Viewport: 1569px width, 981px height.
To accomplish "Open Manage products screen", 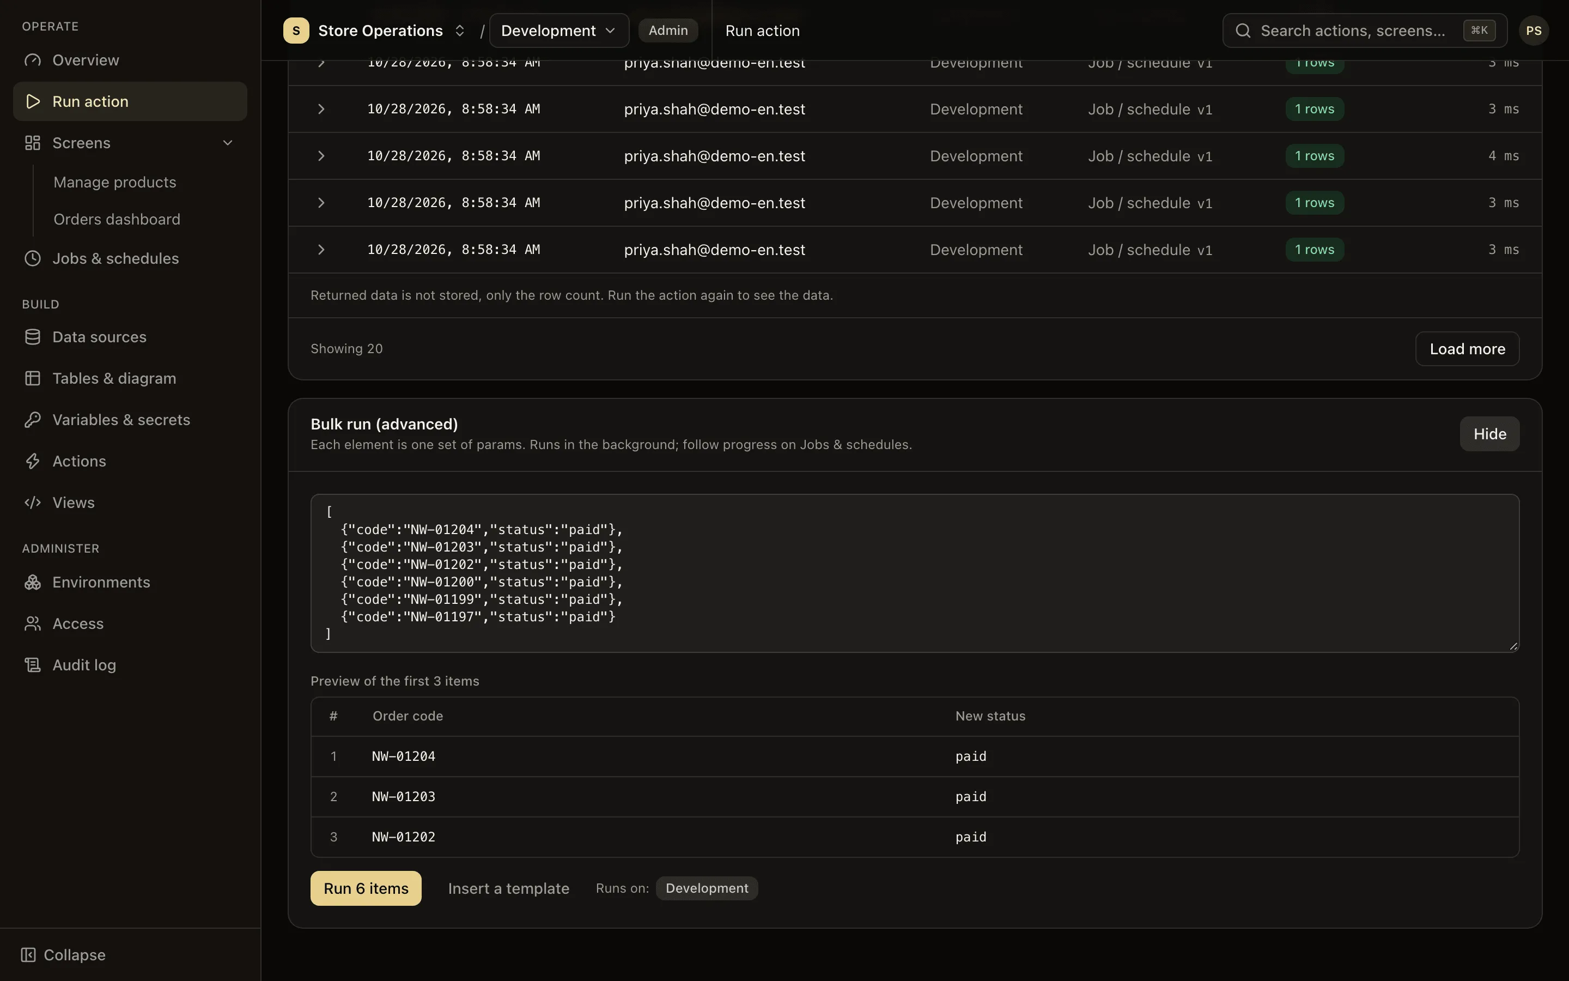I will pos(115,183).
